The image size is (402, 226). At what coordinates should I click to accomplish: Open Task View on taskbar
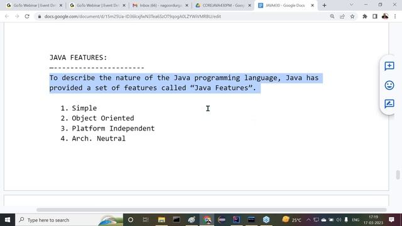pyautogui.click(x=146, y=220)
